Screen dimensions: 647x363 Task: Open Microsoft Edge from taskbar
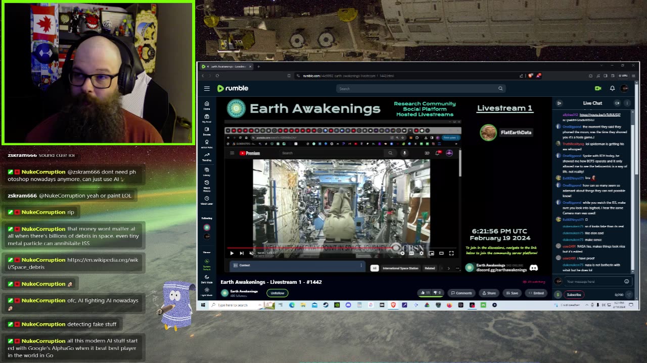tap(292, 305)
